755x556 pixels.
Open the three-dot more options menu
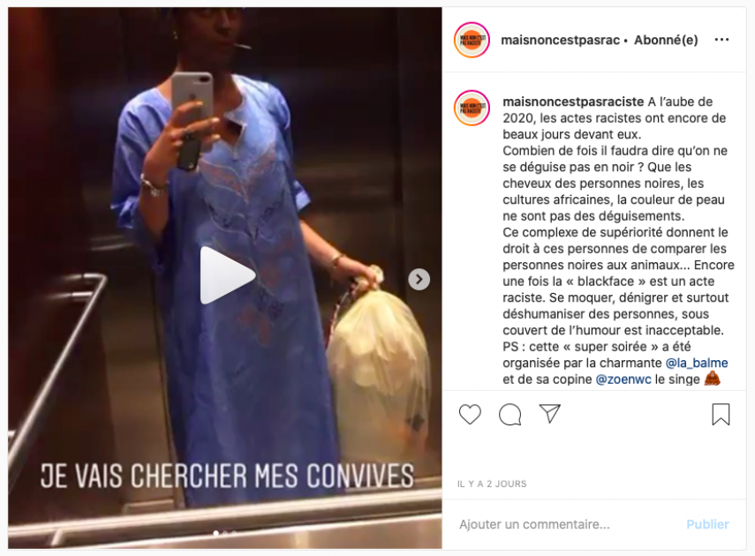721,40
